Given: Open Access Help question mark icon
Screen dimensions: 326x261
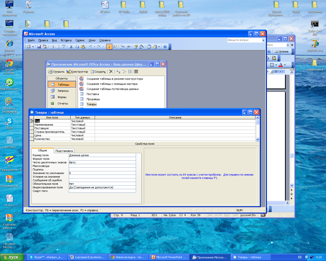Looking at the screenshot, I should [165, 47].
